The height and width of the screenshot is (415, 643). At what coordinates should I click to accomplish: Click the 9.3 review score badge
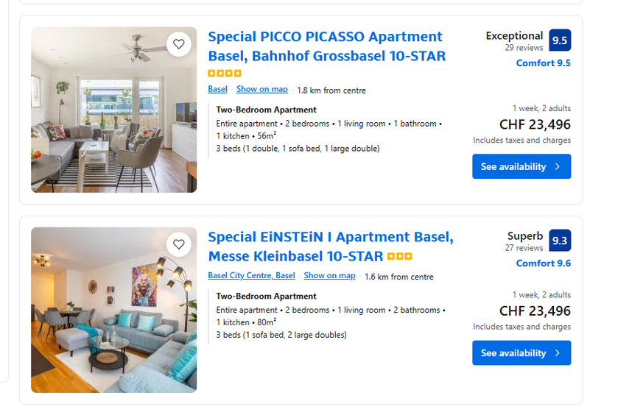pos(560,241)
